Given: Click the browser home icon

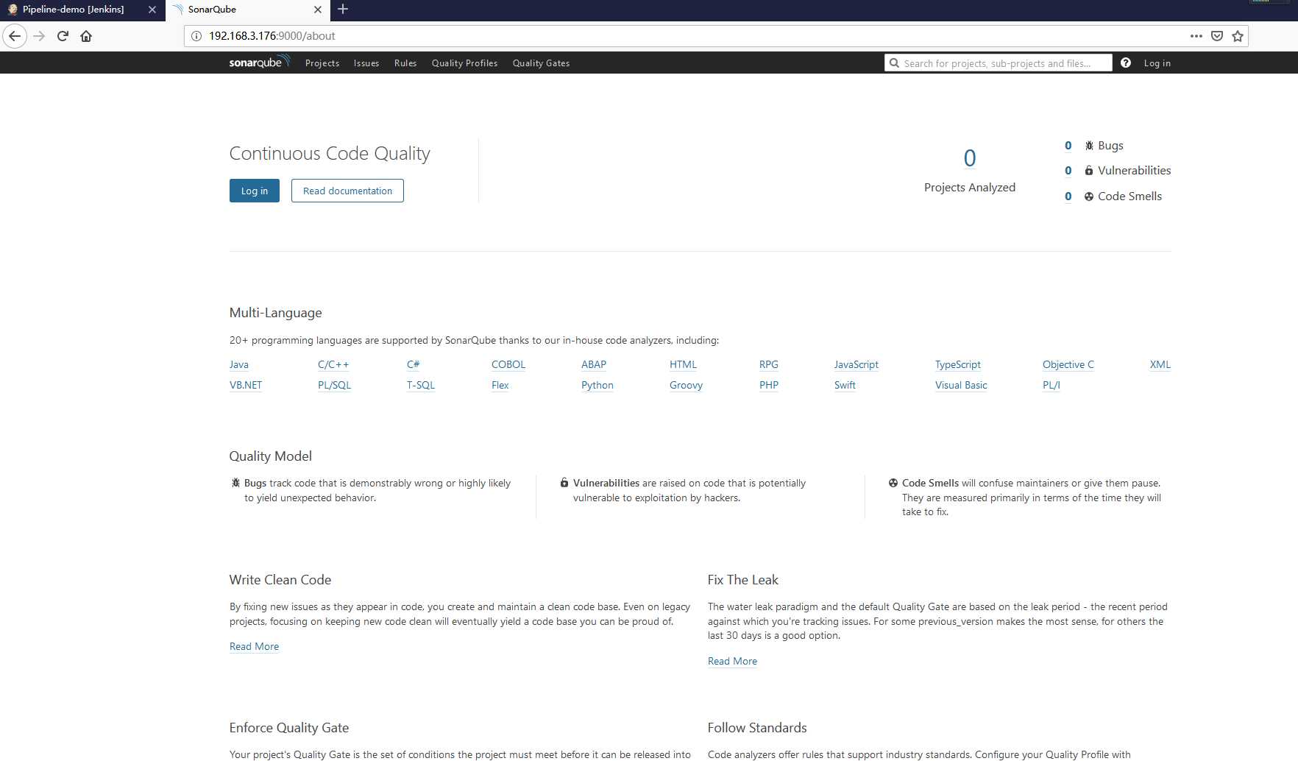Looking at the screenshot, I should pyautogui.click(x=86, y=36).
